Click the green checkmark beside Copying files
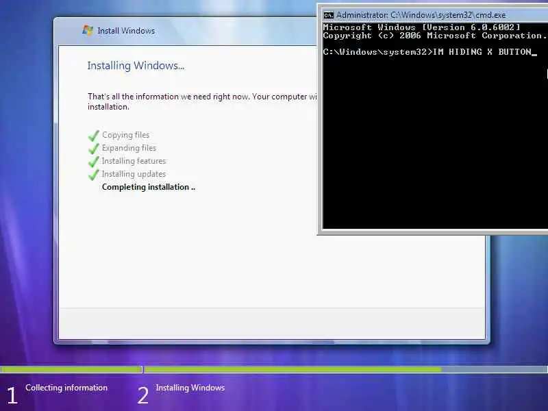 point(93,136)
